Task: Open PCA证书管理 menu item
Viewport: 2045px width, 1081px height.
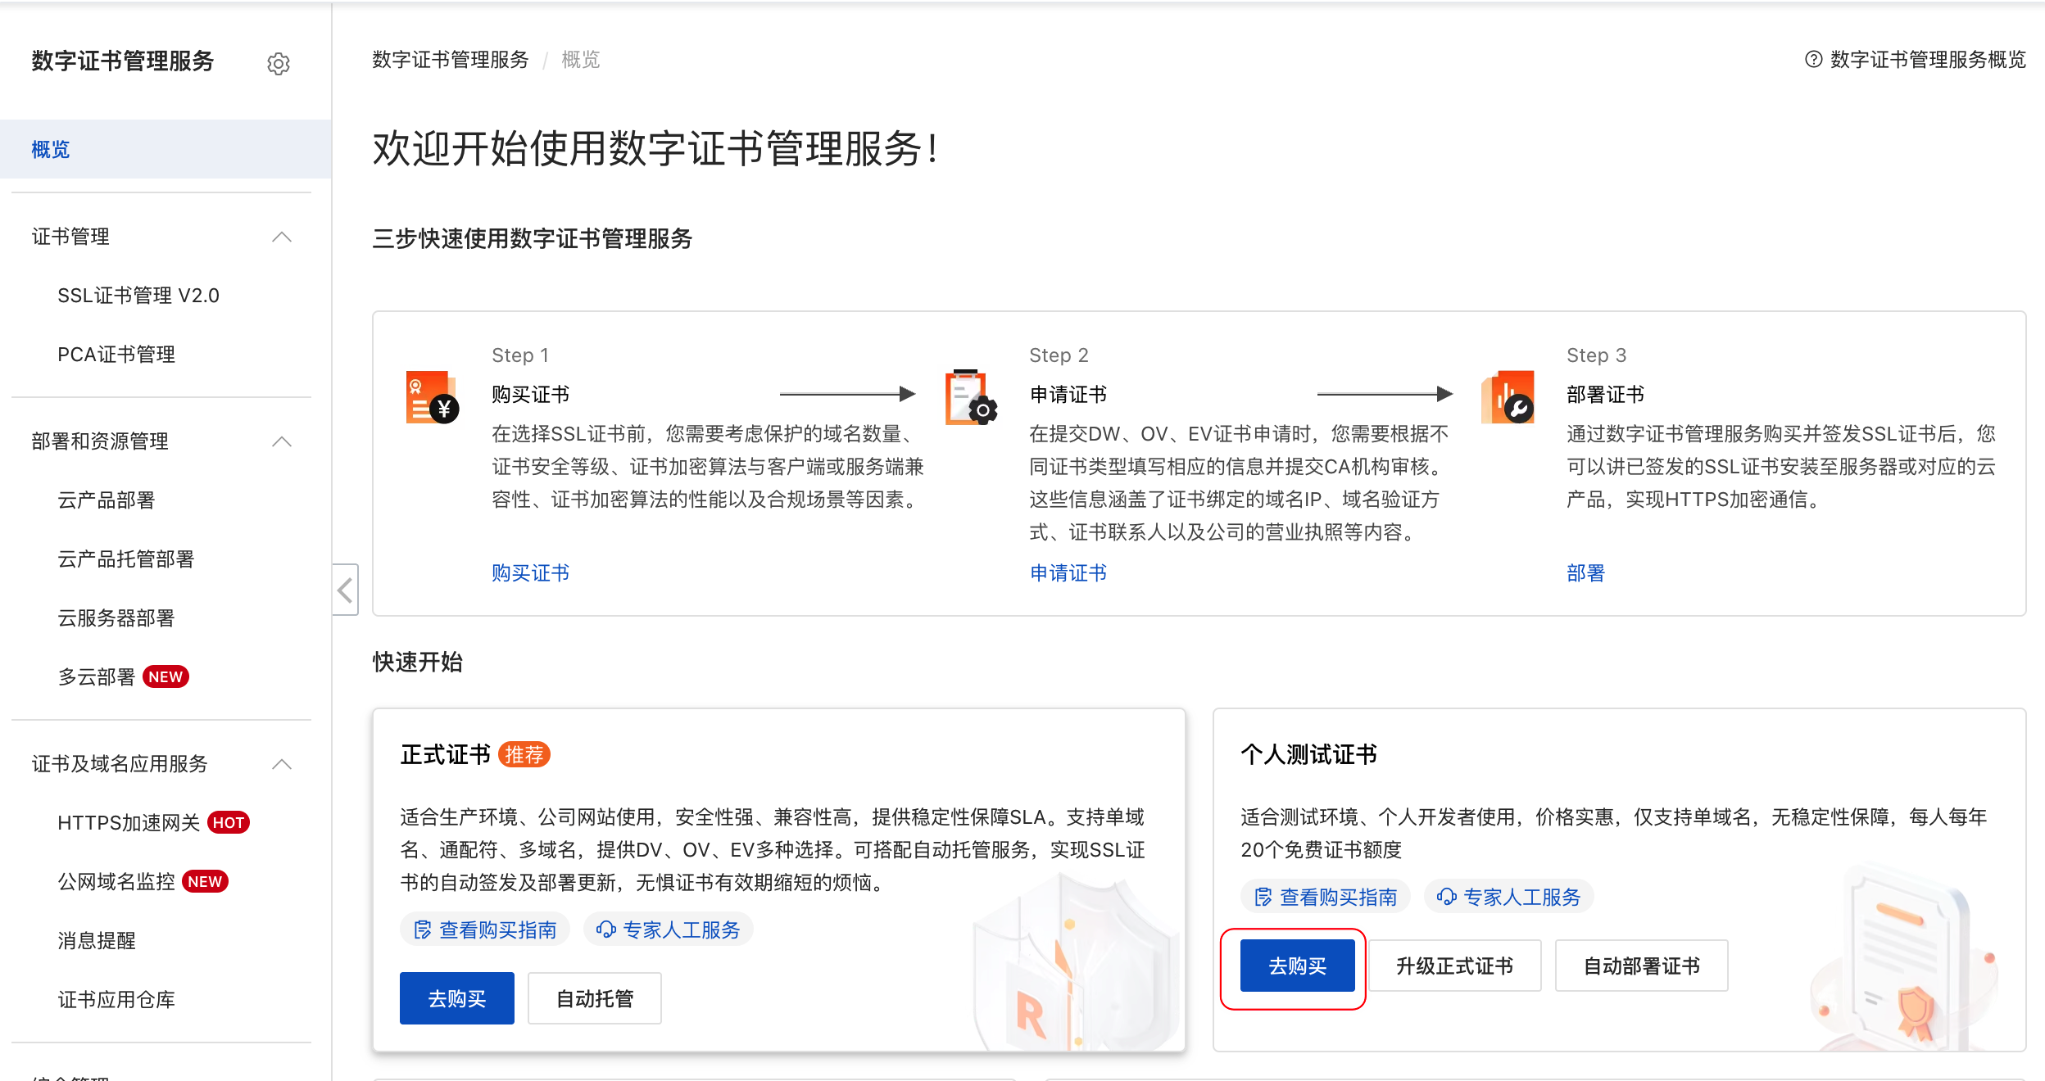Action: [x=116, y=355]
